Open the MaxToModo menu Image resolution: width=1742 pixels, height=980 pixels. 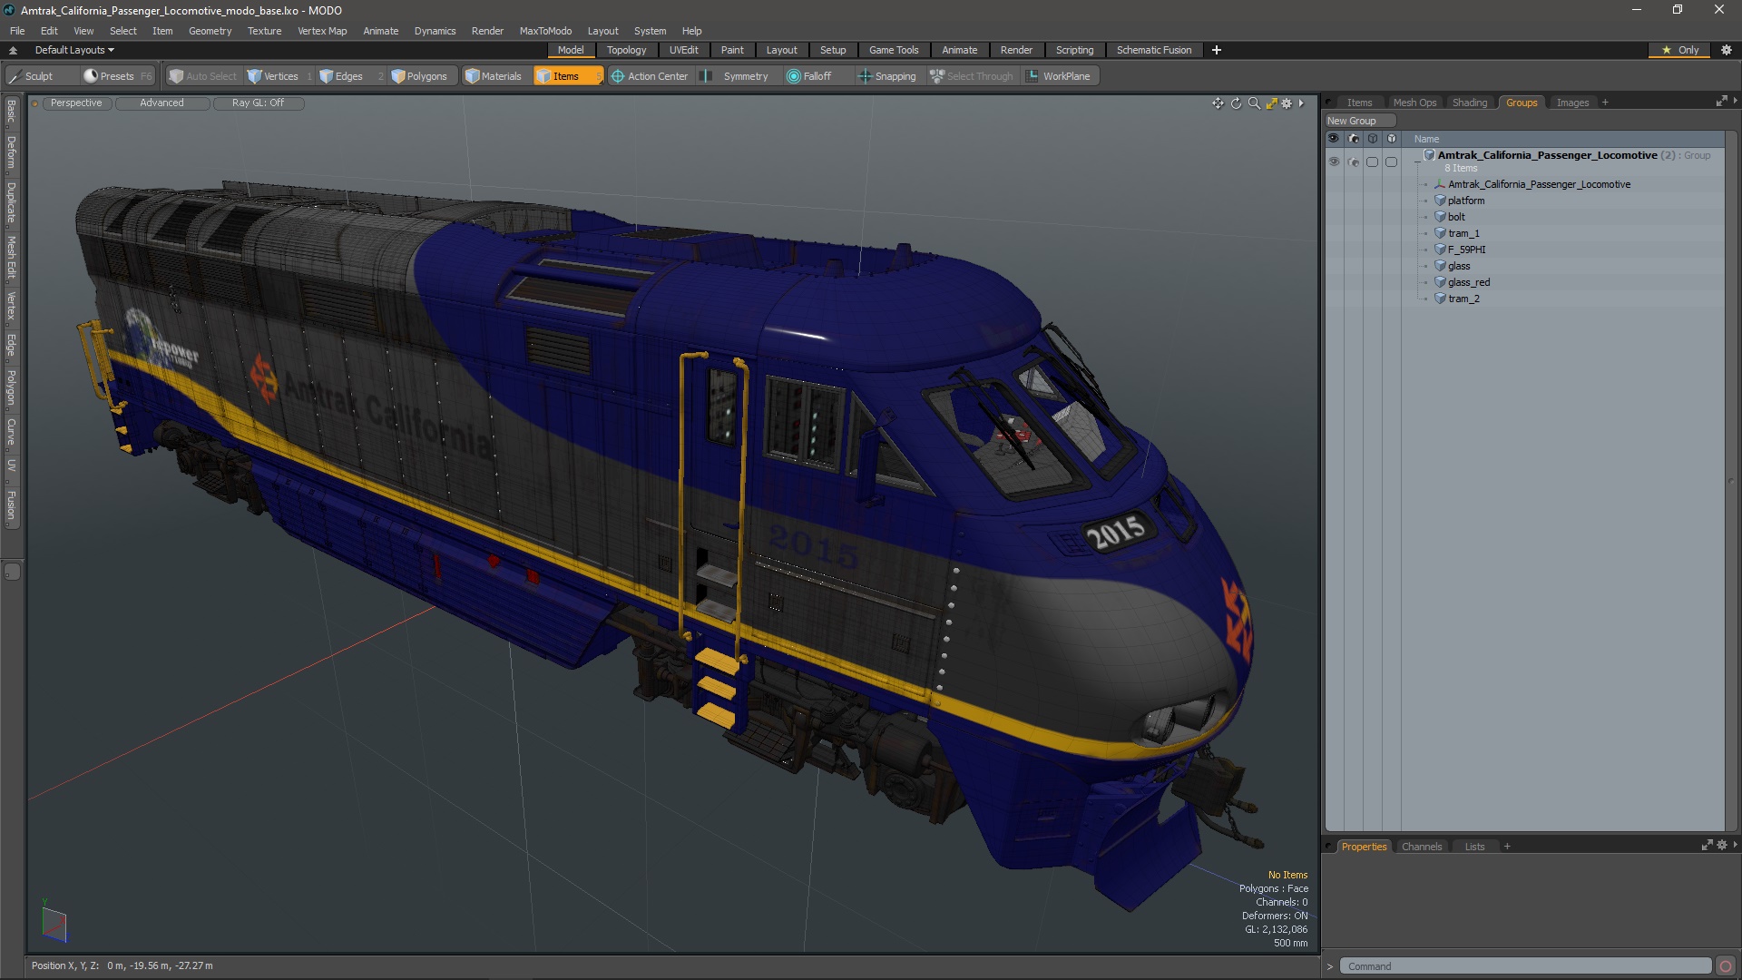545,31
